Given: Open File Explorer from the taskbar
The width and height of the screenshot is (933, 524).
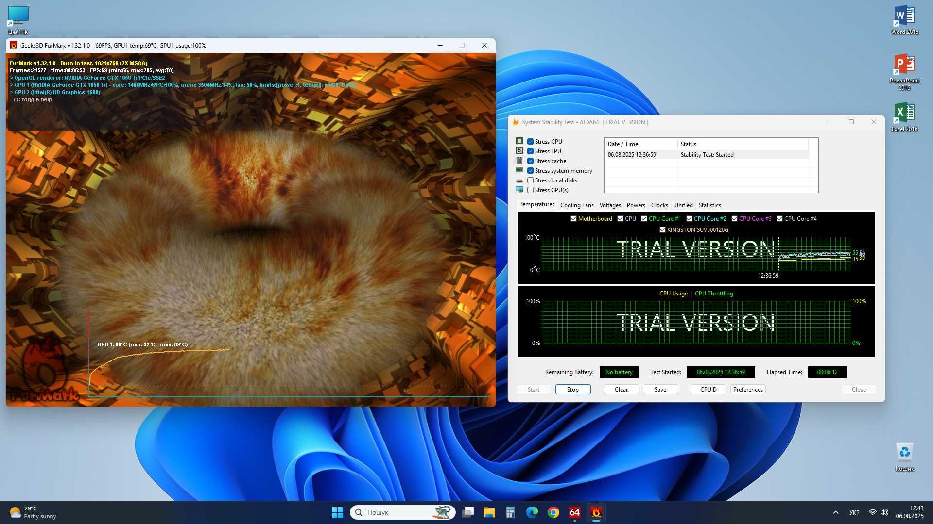Looking at the screenshot, I should click(x=489, y=512).
